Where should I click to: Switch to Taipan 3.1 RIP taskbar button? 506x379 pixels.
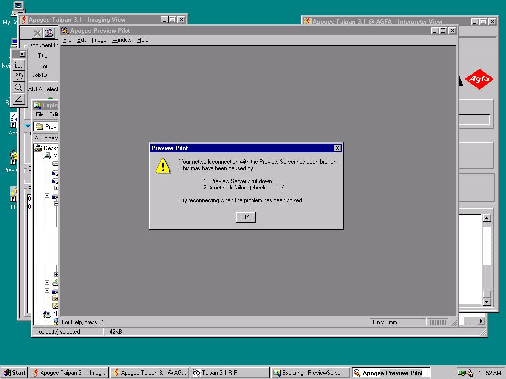(x=230, y=373)
